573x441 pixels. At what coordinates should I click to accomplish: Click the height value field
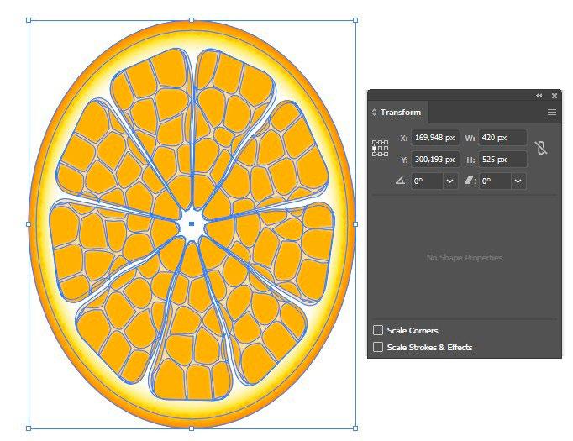pos(502,160)
